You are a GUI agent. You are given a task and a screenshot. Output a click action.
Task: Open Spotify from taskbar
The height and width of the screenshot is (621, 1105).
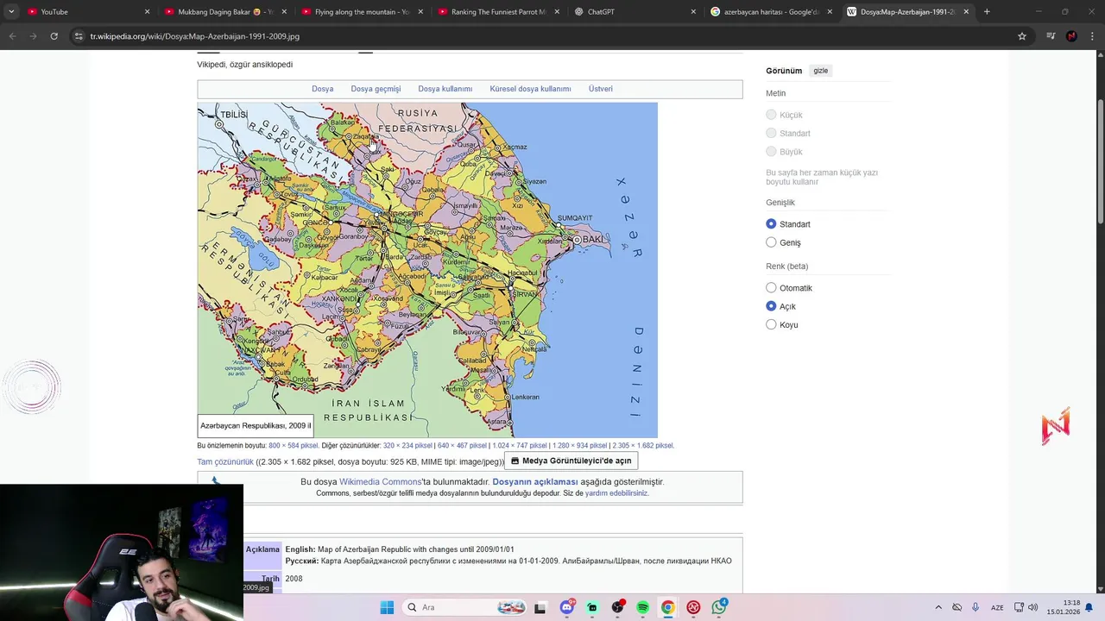[642, 607]
